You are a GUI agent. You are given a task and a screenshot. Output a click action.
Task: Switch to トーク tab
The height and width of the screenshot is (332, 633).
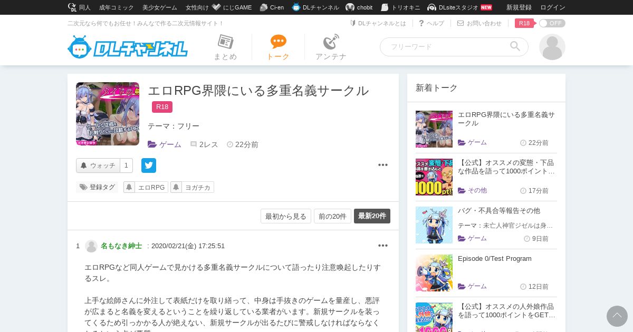[278, 47]
